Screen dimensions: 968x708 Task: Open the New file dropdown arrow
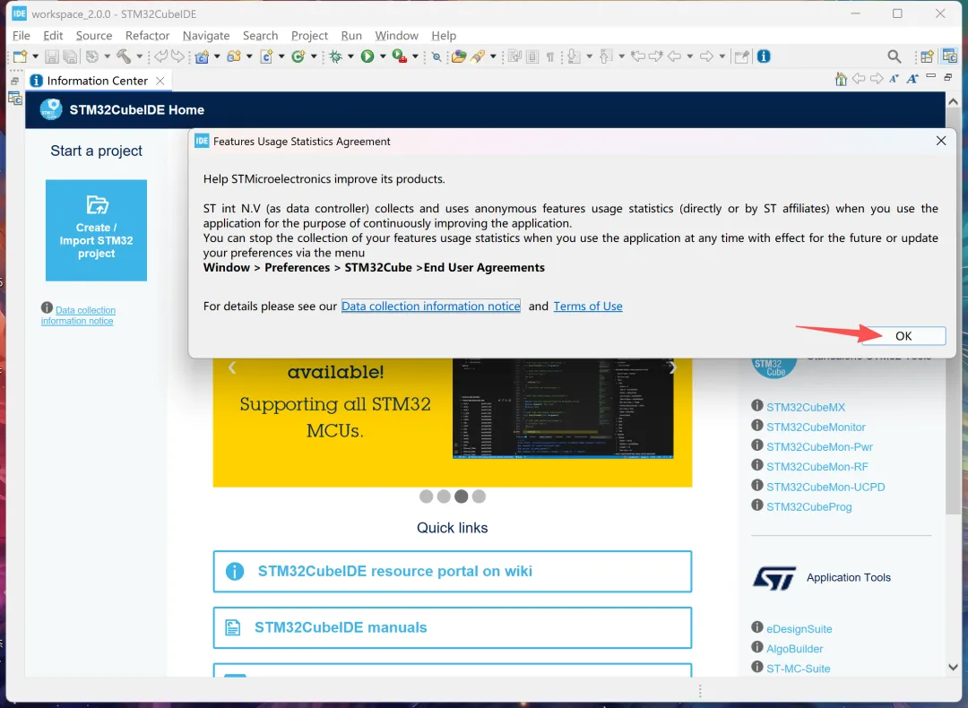(35, 56)
